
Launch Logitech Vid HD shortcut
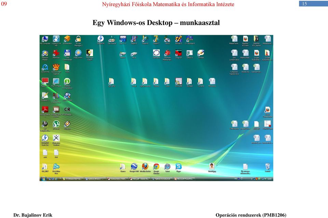coord(56,41)
